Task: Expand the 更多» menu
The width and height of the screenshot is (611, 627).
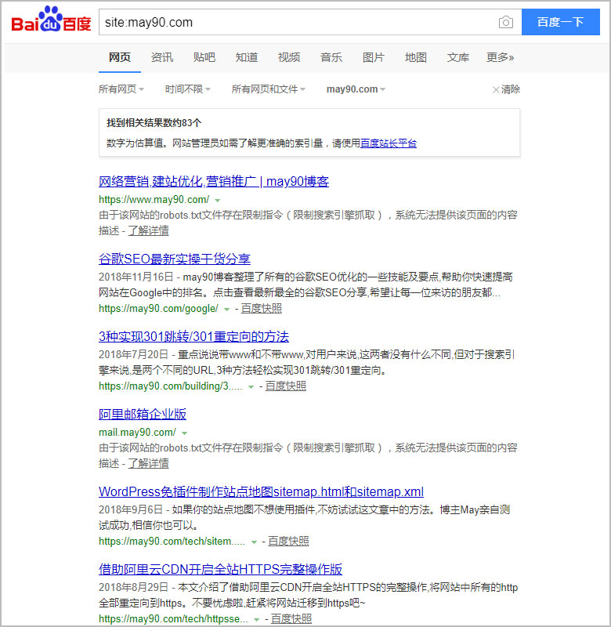Action: [500, 57]
